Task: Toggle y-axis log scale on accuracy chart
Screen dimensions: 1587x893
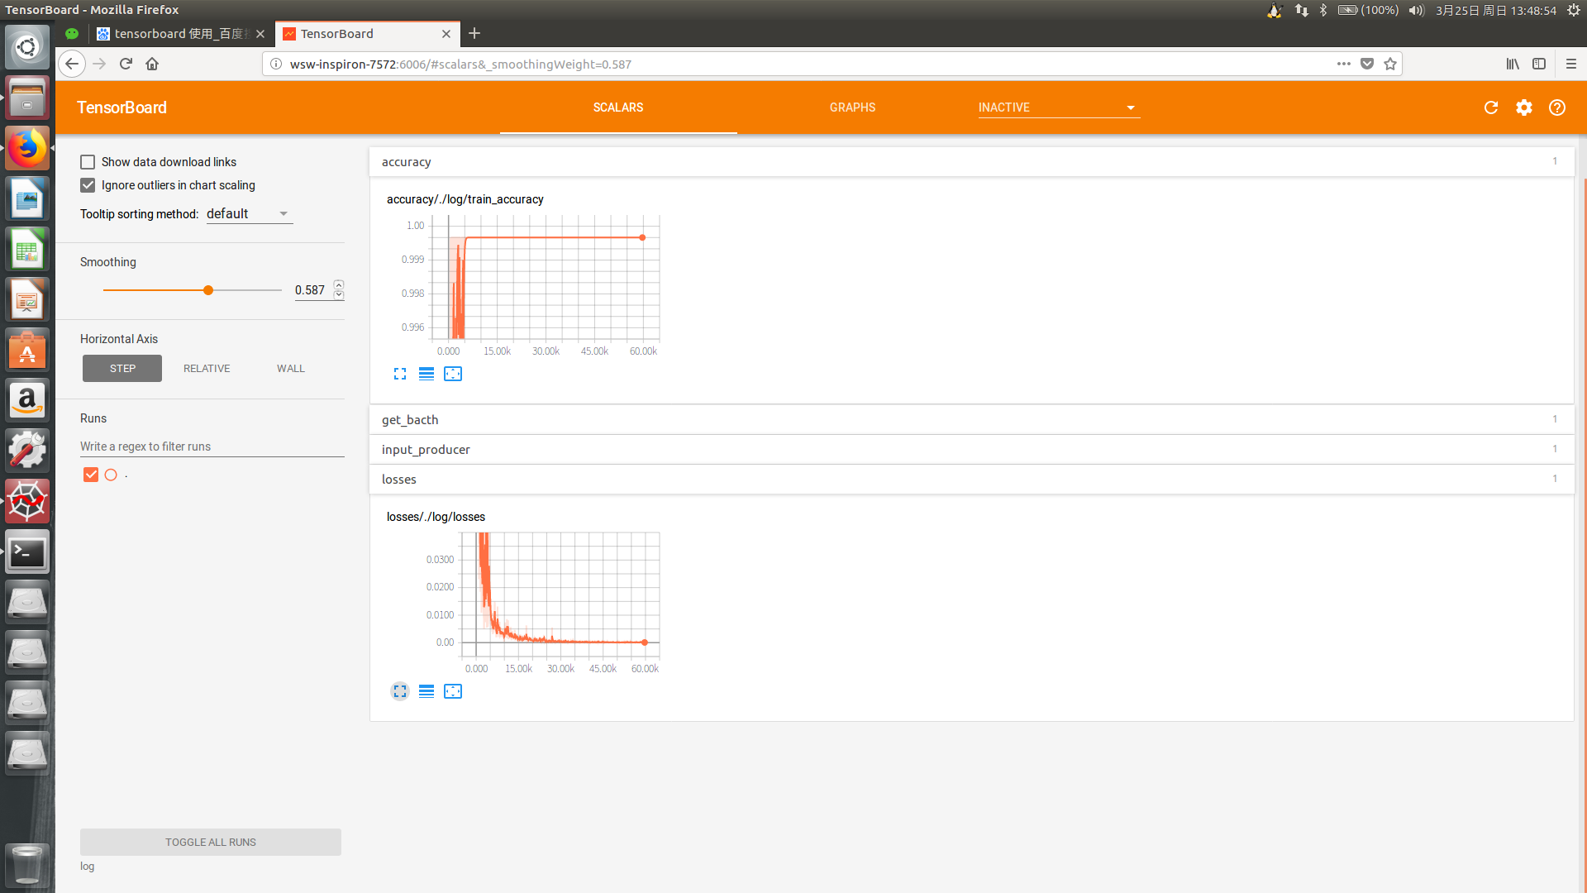Action: [x=427, y=374]
